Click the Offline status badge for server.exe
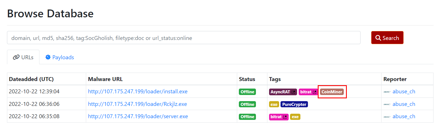 click(248, 117)
